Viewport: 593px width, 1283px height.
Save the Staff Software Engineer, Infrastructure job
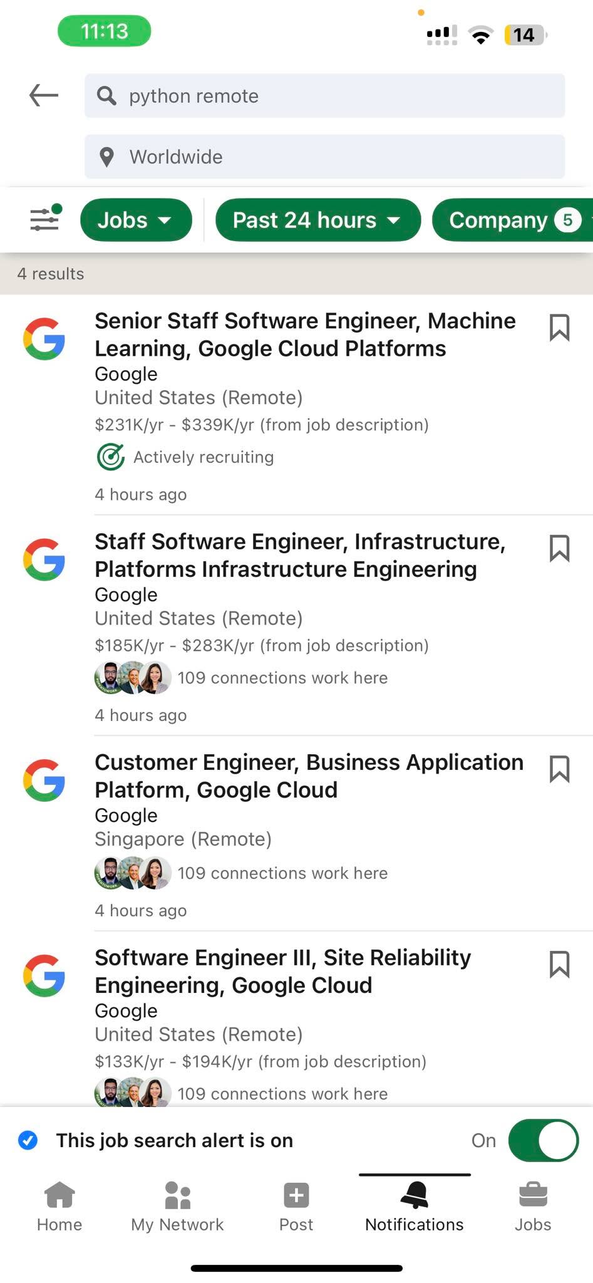[x=559, y=548]
